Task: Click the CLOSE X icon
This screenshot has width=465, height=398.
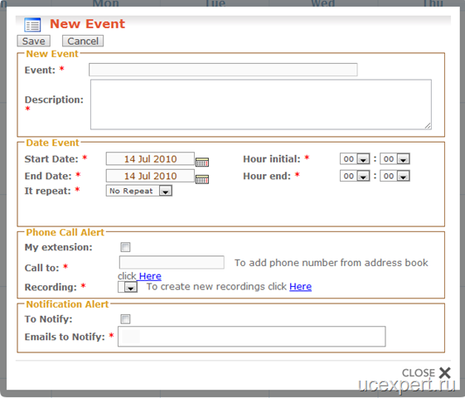Action: pyautogui.click(x=445, y=373)
